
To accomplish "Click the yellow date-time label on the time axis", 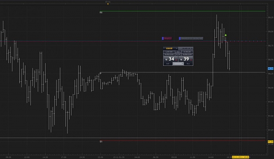I will click(x=240, y=157).
